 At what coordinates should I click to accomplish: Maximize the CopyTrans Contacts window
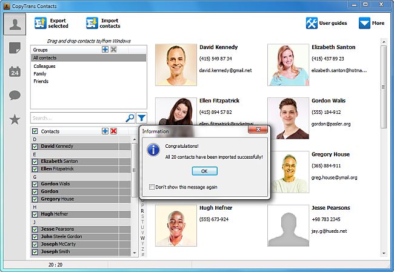(x=366, y=4)
